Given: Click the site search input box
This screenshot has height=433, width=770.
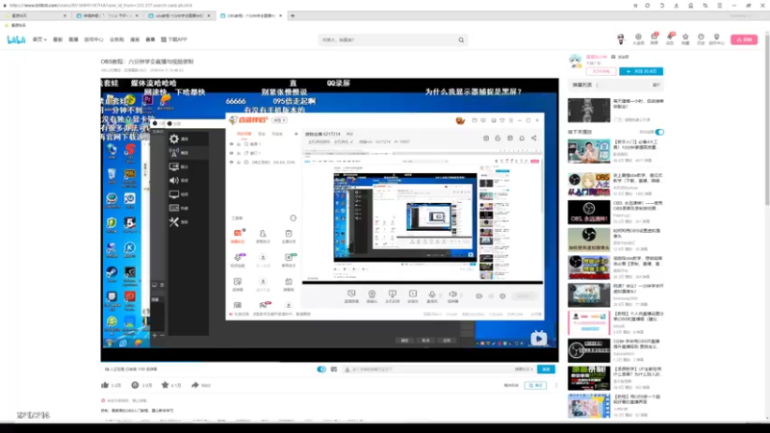Looking at the screenshot, I should [x=388, y=40].
